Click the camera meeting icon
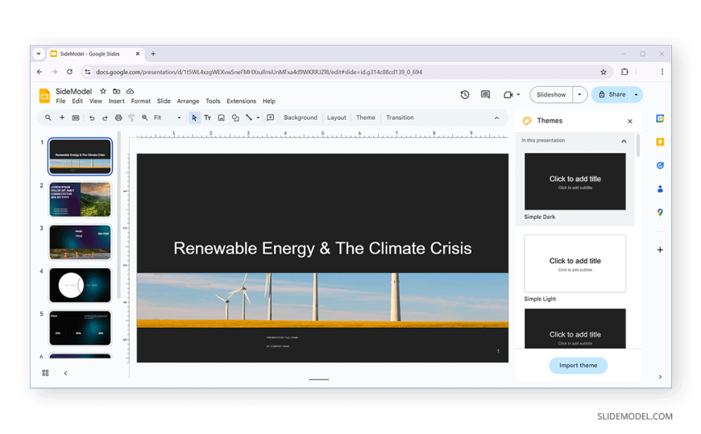 coord(508,95)
